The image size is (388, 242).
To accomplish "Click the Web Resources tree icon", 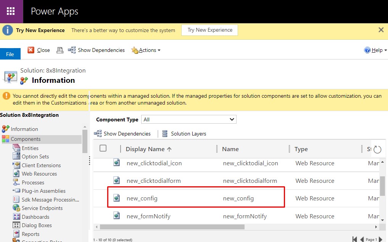I will click(x=16, y=174).
